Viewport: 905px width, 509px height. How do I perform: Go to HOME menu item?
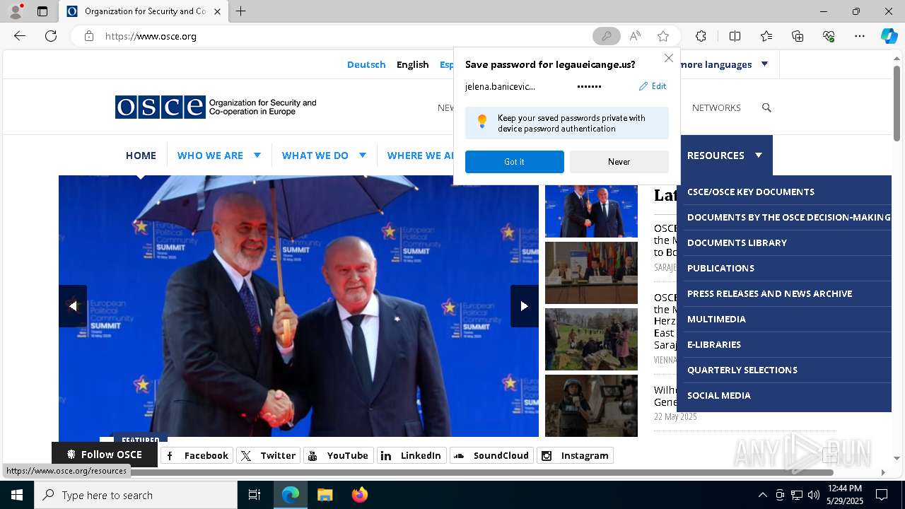[141, 156]
